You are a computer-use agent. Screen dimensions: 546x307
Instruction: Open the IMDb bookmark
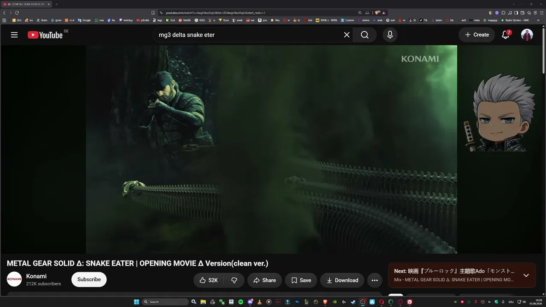click(x=327, y=20)
